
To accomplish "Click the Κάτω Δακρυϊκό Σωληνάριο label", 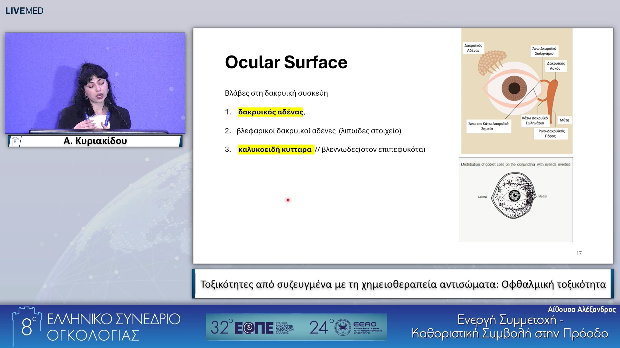I will point(535,121).
